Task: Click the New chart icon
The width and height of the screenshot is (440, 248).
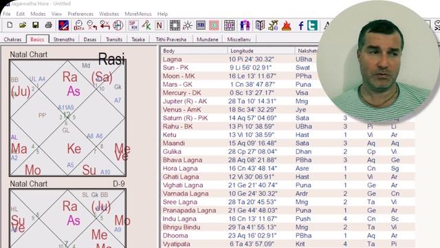Action: 10,25
